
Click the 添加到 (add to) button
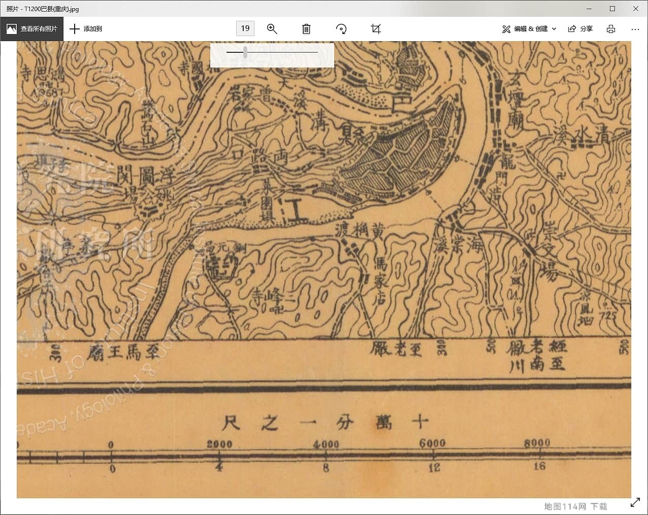click(86, 29)
